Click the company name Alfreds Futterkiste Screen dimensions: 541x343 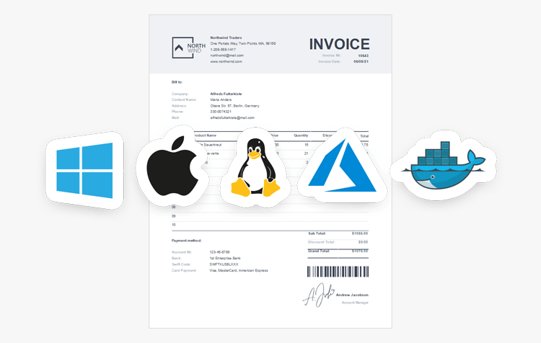pos(226,94)
